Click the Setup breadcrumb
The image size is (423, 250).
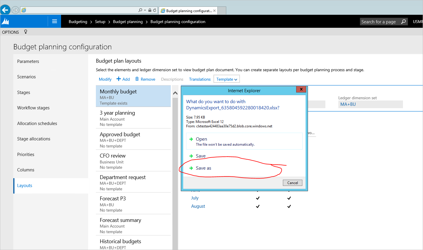coord(100,22)
